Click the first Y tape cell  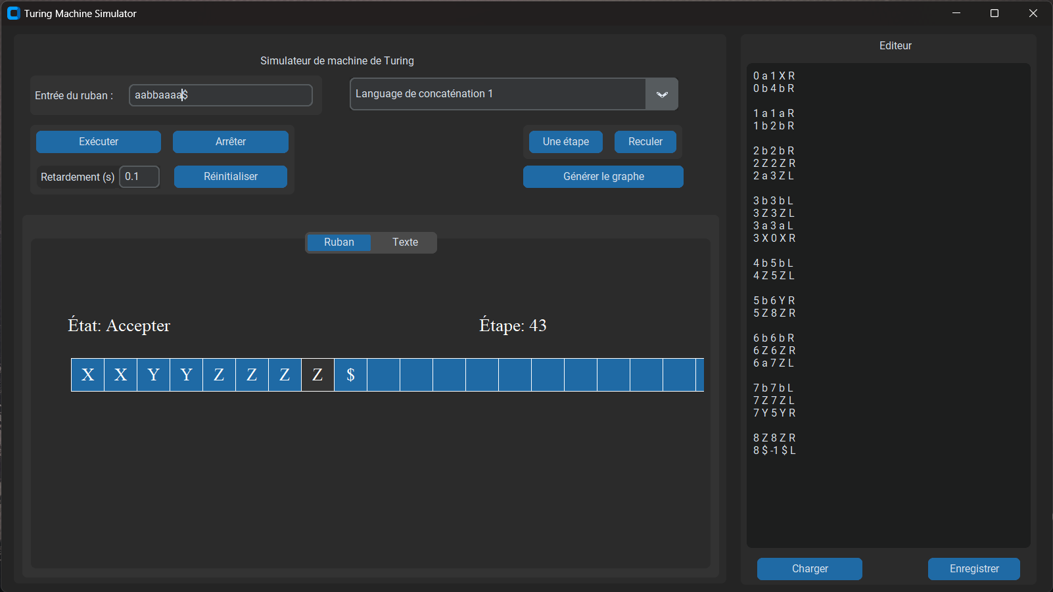[153, 375]
